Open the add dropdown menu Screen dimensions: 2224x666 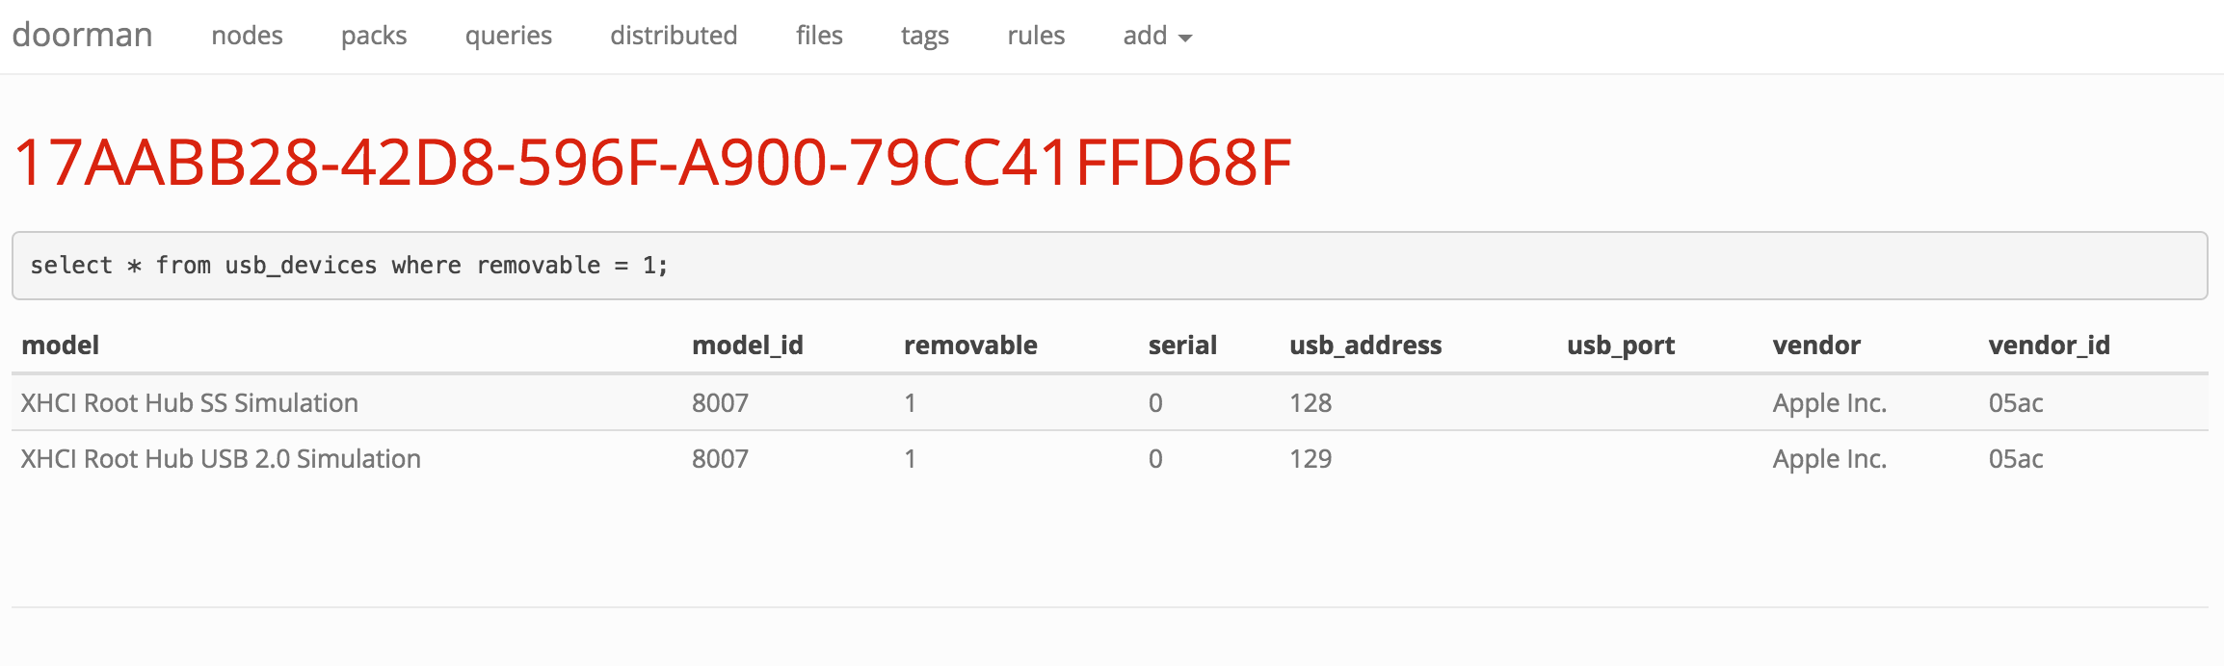[1154, 36]
